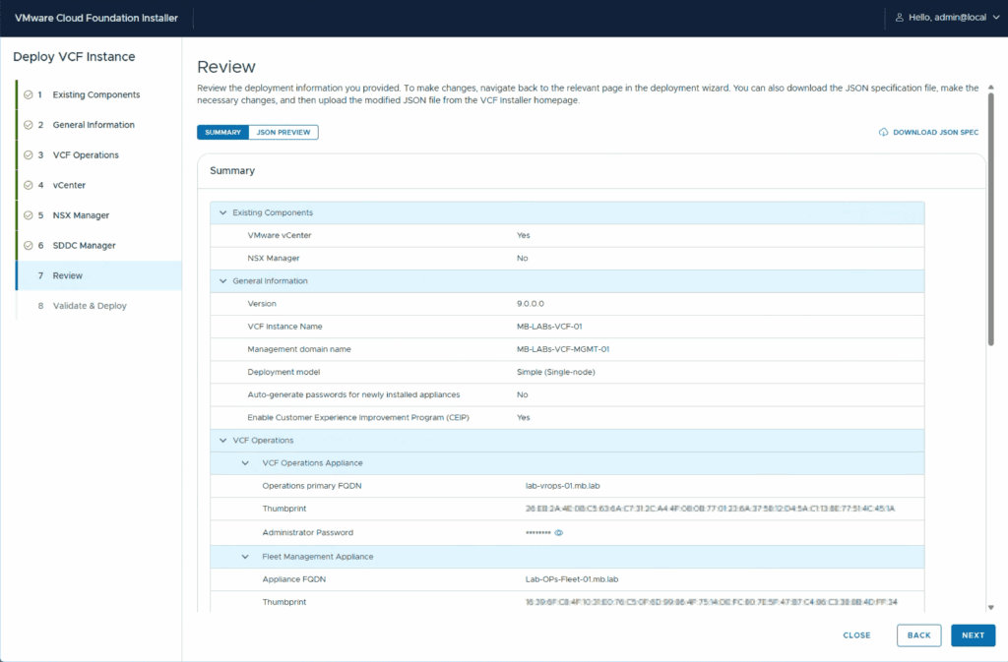This screenshot has width=1008, height=662.
Task: Click the check icon for SDDC Manager step
Action: pyautogui.click(x=29, y=246)
